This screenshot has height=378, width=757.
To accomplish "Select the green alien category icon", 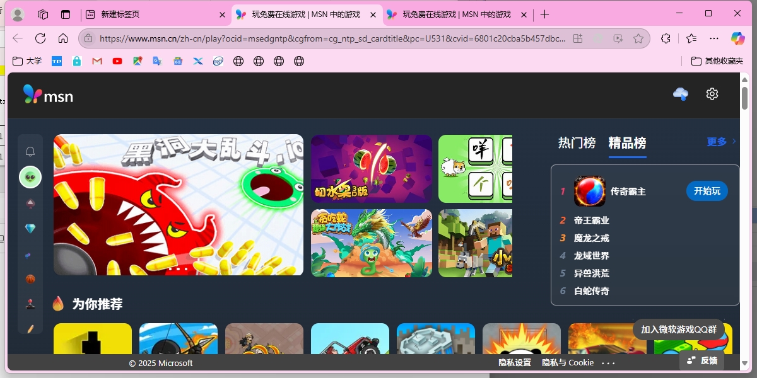I will [x=30, y=178].
